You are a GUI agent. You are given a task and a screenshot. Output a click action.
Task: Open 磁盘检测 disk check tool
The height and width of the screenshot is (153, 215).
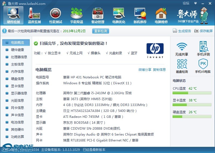182,66
